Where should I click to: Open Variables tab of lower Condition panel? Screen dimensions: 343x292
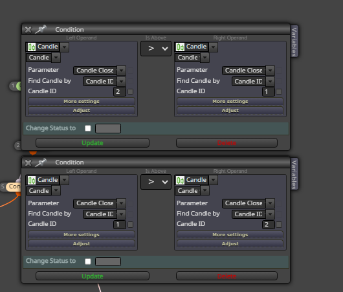click(x=294, y=174)
